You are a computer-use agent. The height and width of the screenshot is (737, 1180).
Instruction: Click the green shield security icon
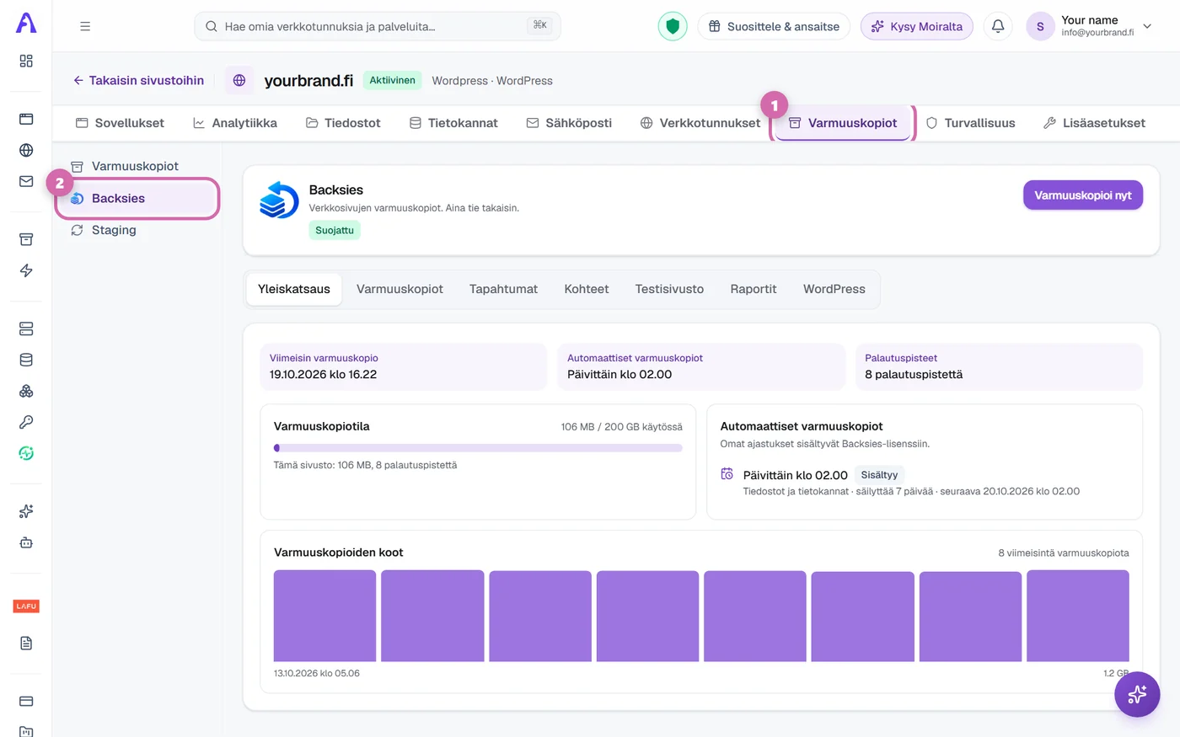(673, 26)
